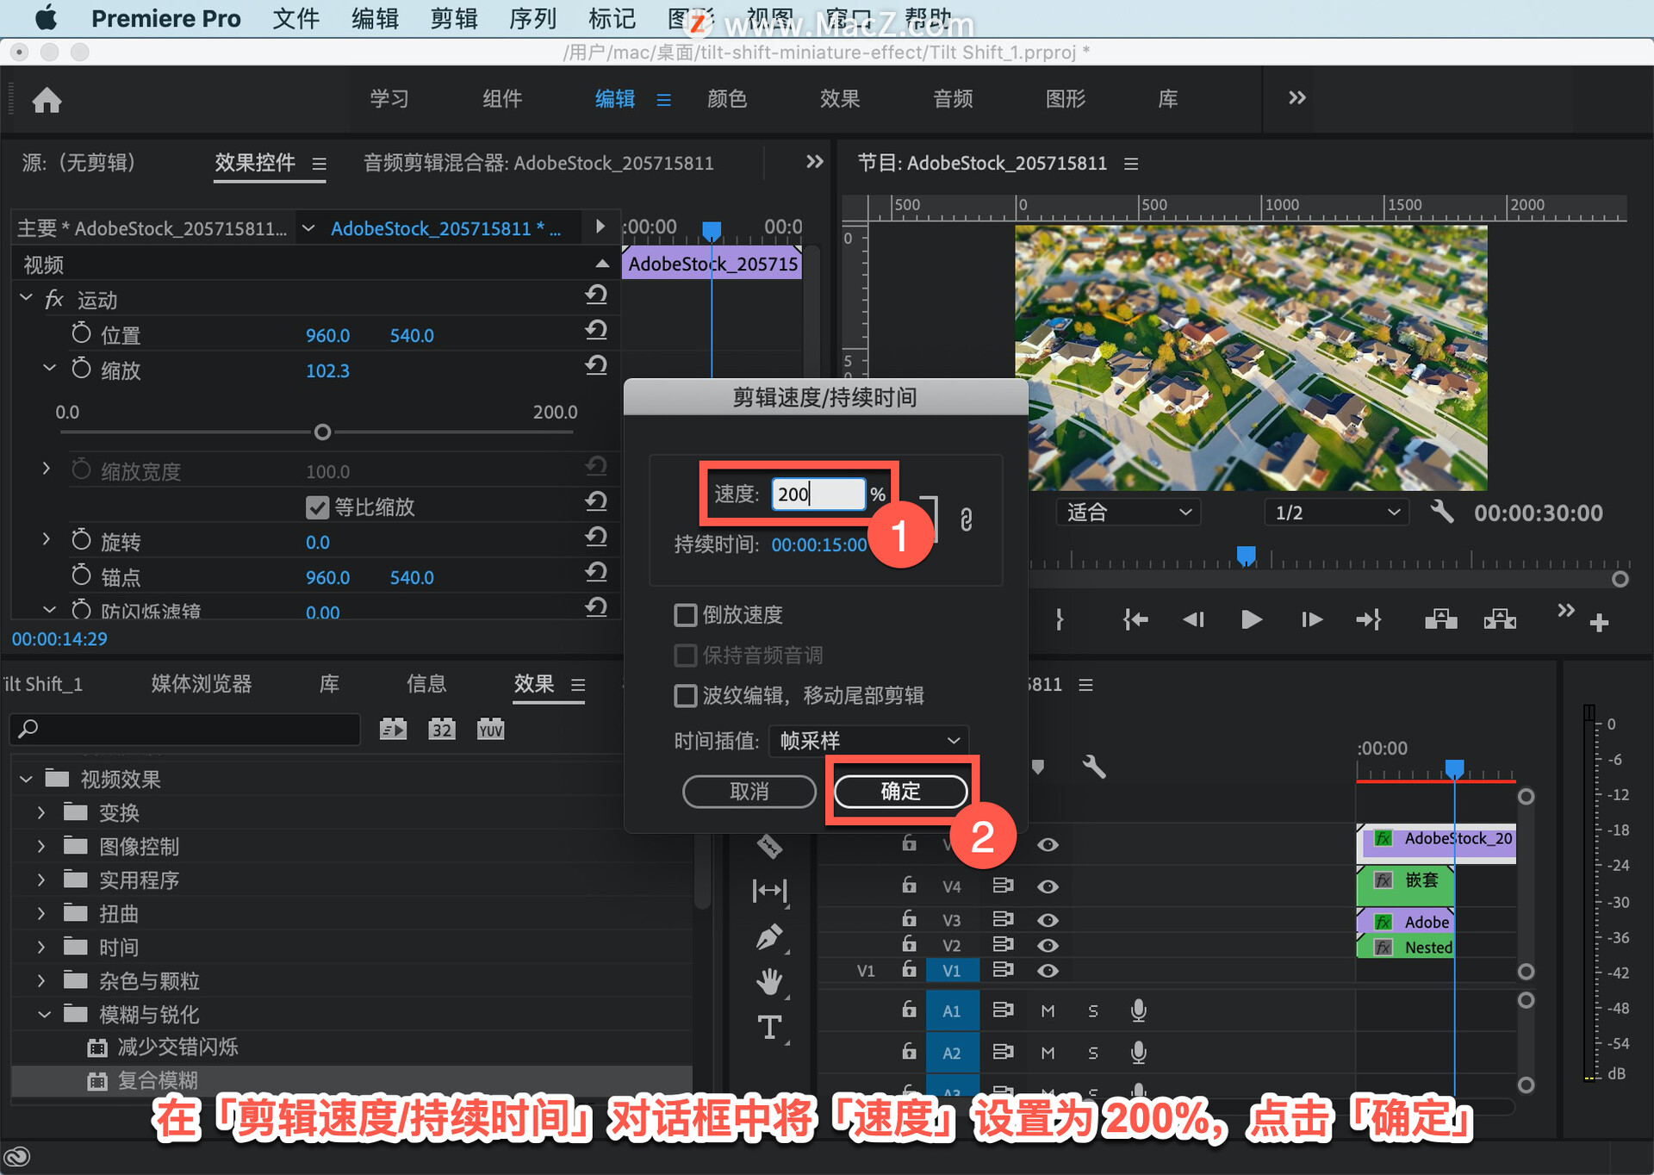The width and height of the screenshot is (1654, 1175).
Task: Collapse the 运动 motion effect
Action: [26, 298]
